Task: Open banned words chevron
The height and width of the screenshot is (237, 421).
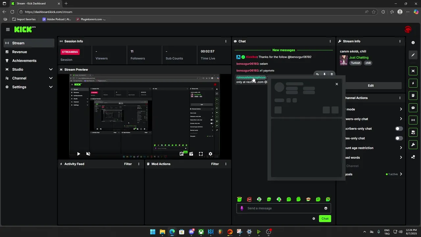Action: pos(401,158)
